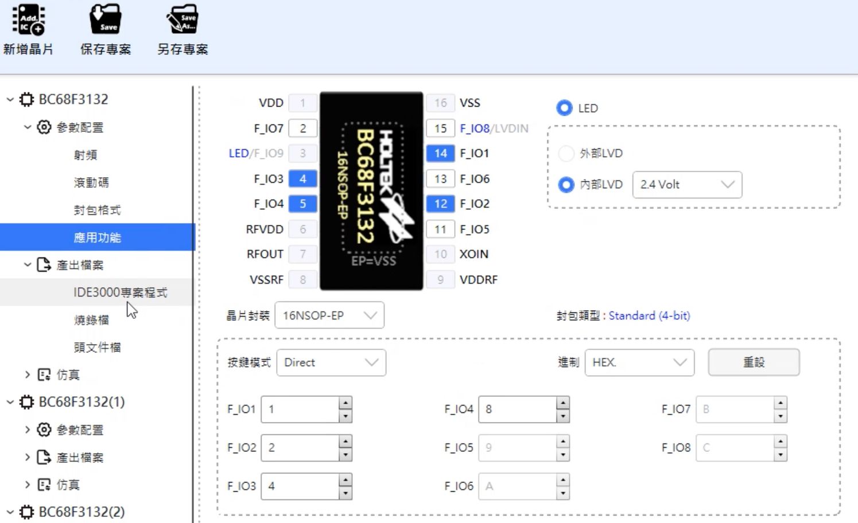The width and height of the screenshot is (858, 523).
Task: Click the Standard (4-bit) packet type link
Action: point(649,315)
